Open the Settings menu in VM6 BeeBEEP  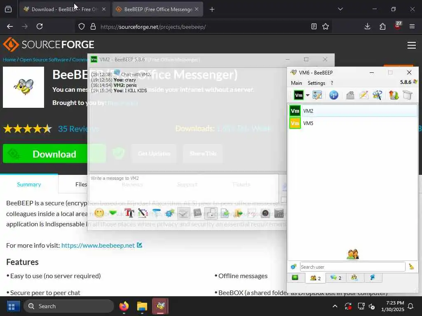pos(316,83)
